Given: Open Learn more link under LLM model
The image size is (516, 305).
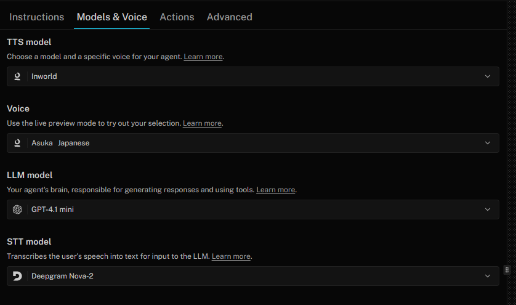Looking at the screenshot, I should click(276, 190).
